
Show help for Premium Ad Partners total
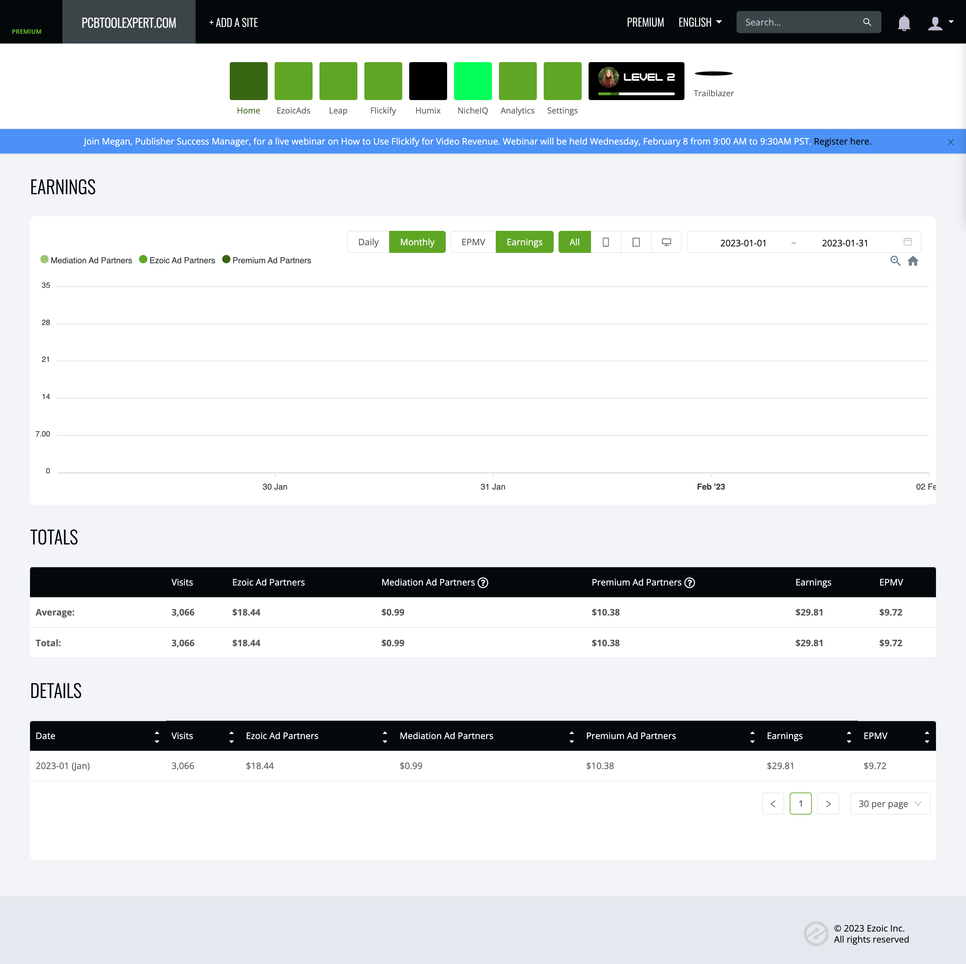point(690,582)
